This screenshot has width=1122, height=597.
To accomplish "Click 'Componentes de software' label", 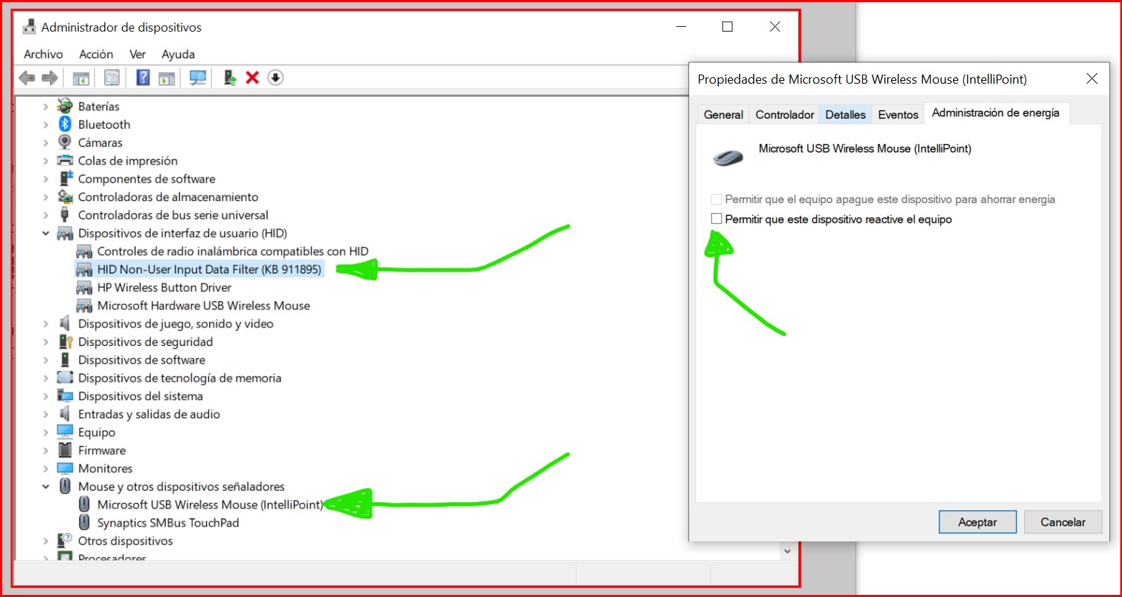I will click(x=146, y=179).
